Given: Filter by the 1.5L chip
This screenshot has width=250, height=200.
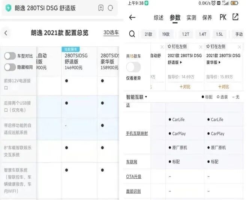Looking at the screenshot, I should point(219,34).
